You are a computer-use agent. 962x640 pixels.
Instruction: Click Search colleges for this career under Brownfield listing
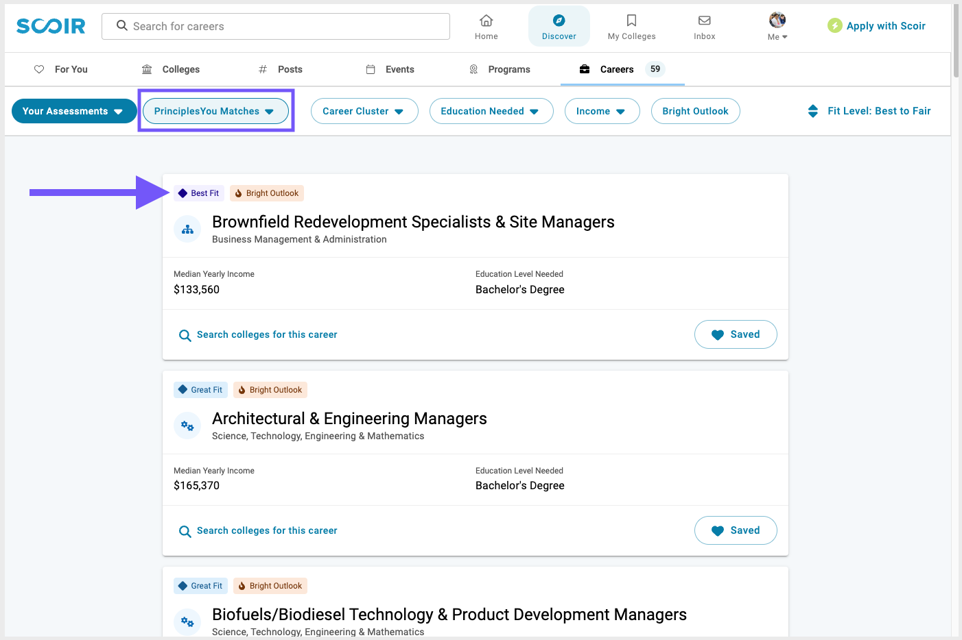click(x=257, y=334)
